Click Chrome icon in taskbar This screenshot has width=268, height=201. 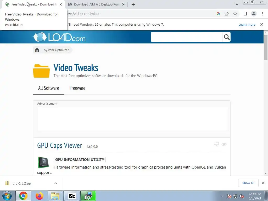[x=23, y=196]
